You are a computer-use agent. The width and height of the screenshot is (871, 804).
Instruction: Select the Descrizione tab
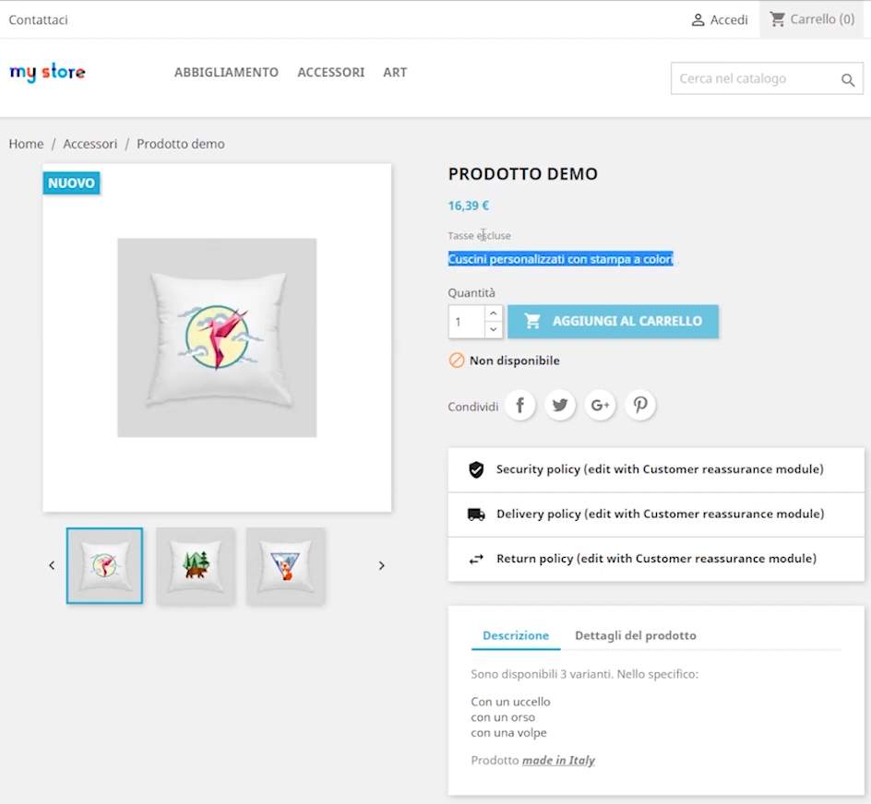click(516, 635)
